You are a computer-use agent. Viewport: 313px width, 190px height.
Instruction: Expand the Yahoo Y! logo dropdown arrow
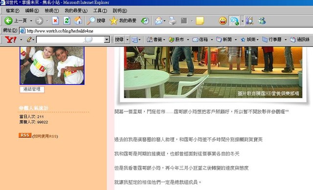pos(21,40)
